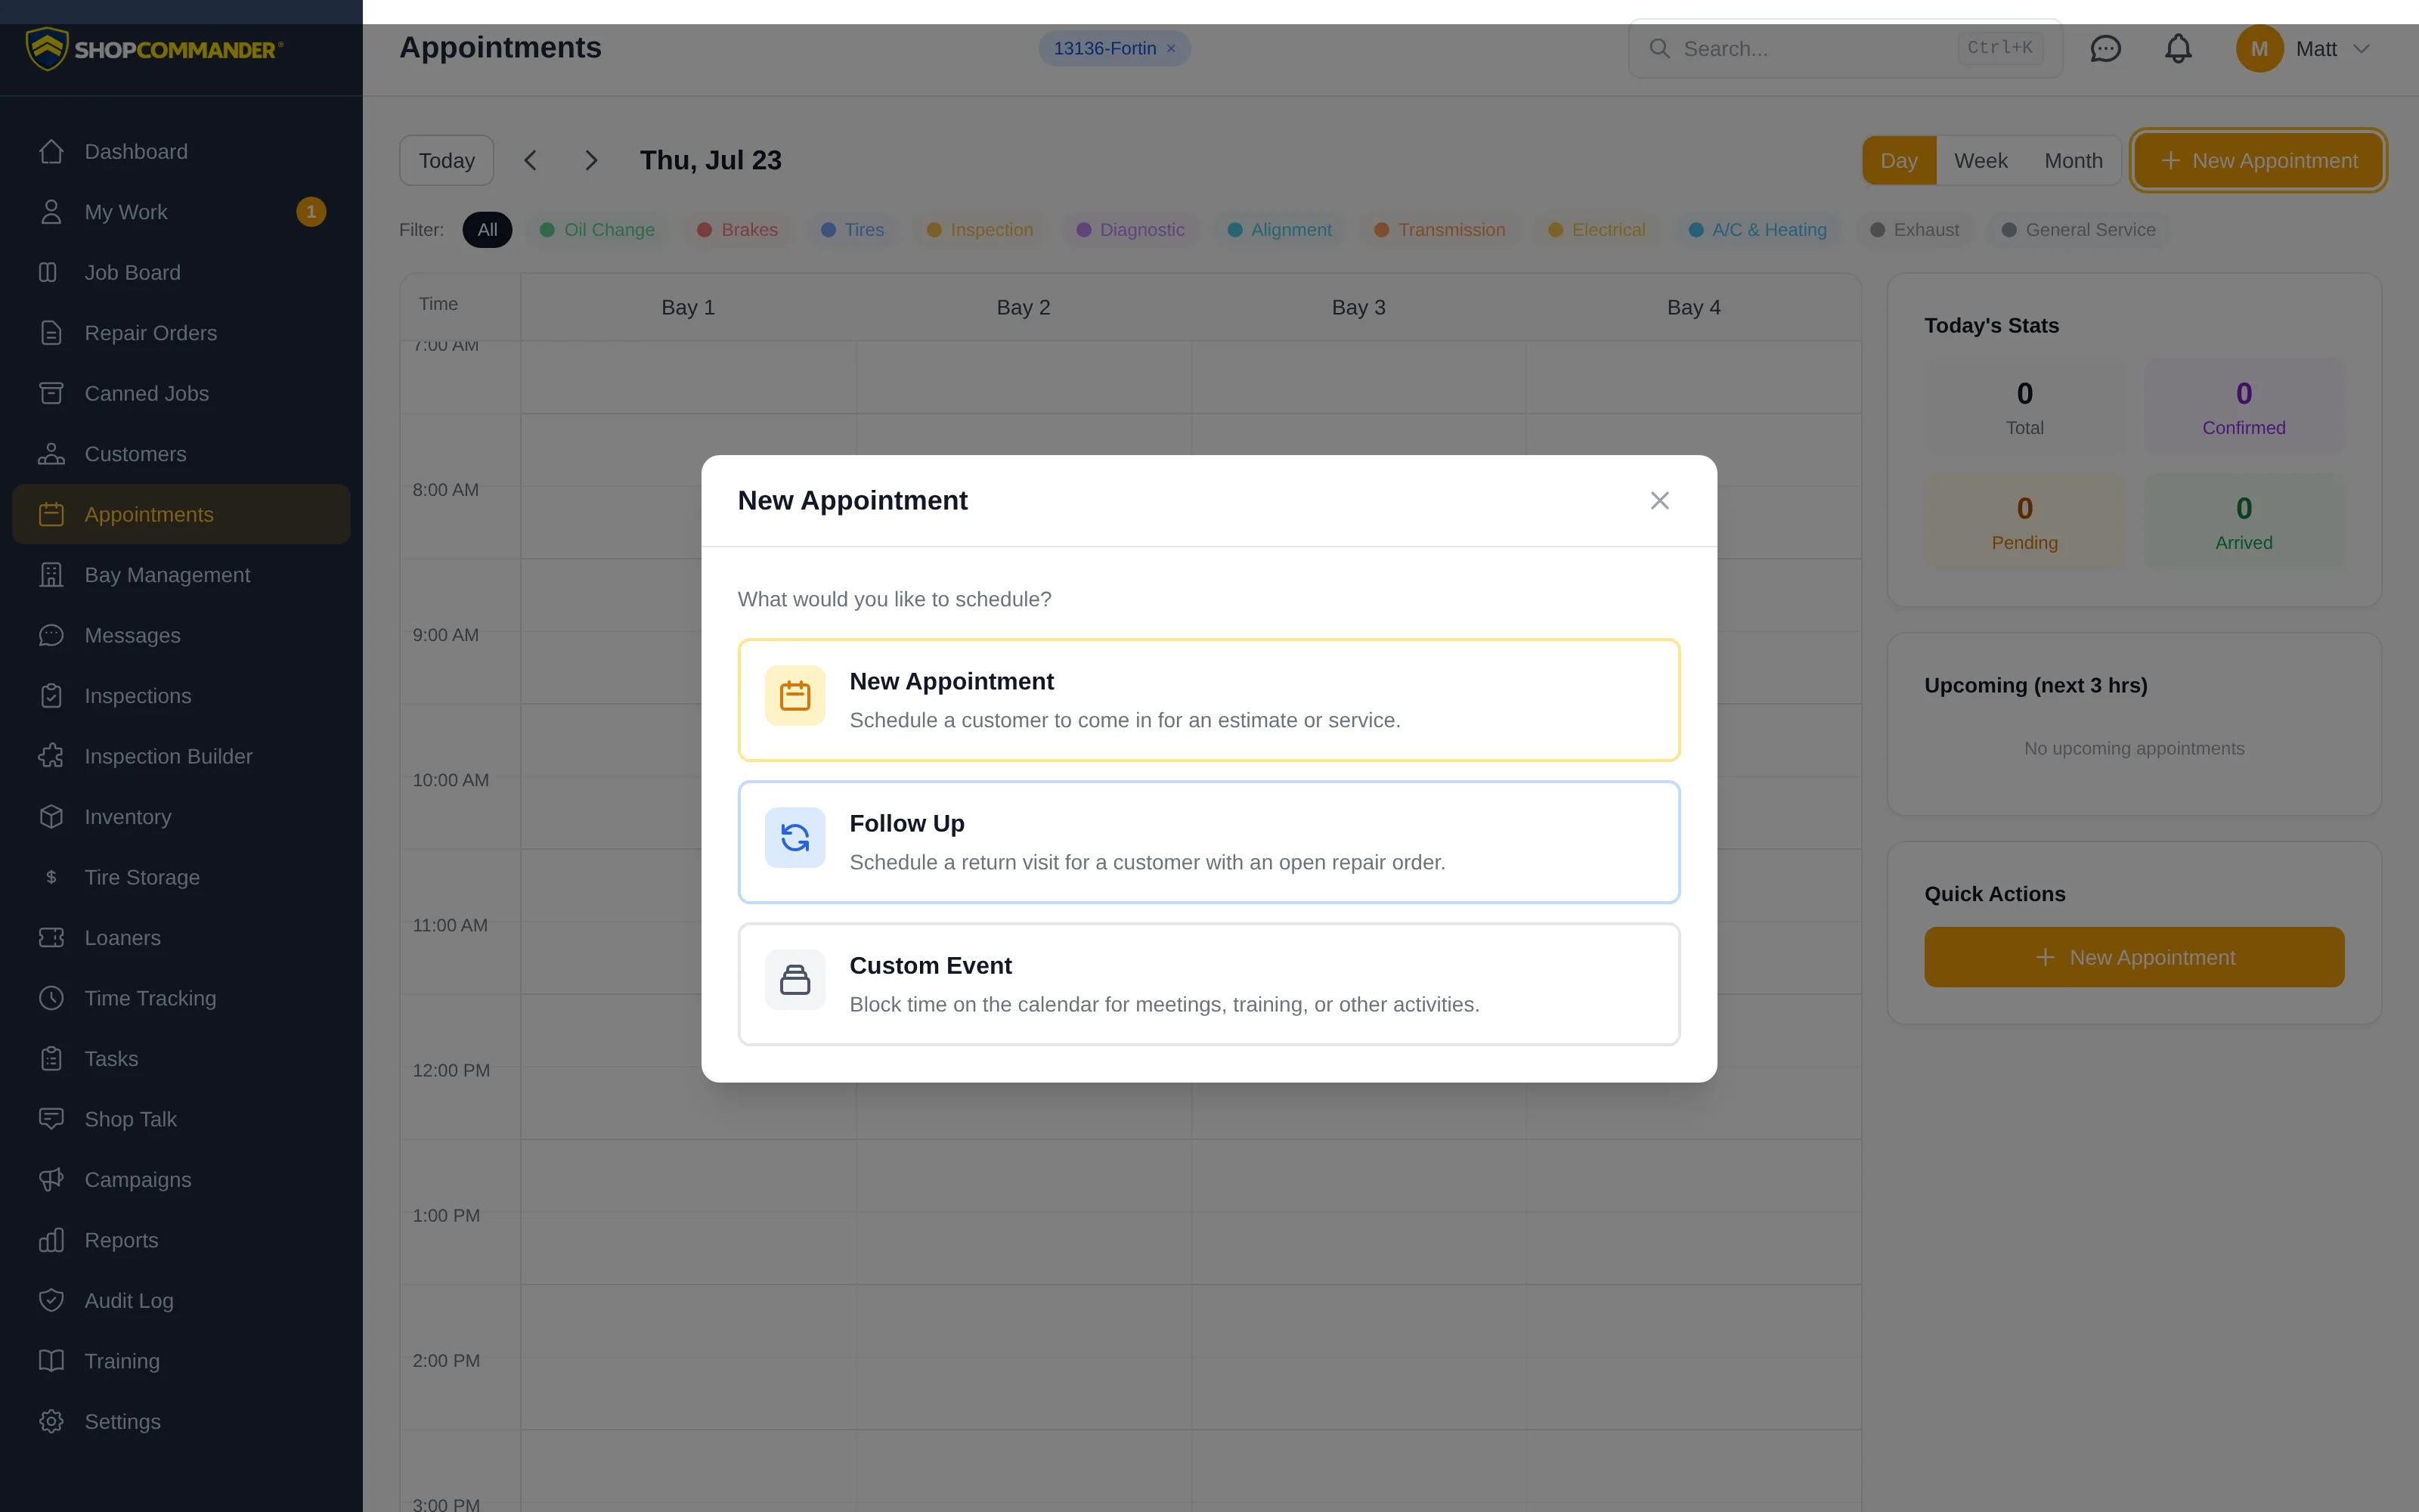Image resolution: width=2419 pixels, height=1512 pixels.
Task: Open the Campaigns megaphone icon
Action: pos(51,1180)
